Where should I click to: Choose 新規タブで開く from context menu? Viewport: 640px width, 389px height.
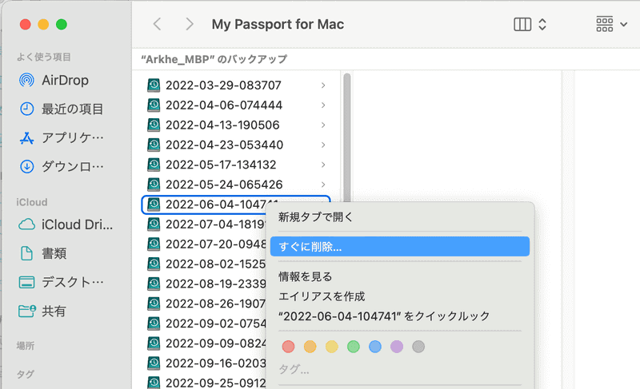(400, 217)
